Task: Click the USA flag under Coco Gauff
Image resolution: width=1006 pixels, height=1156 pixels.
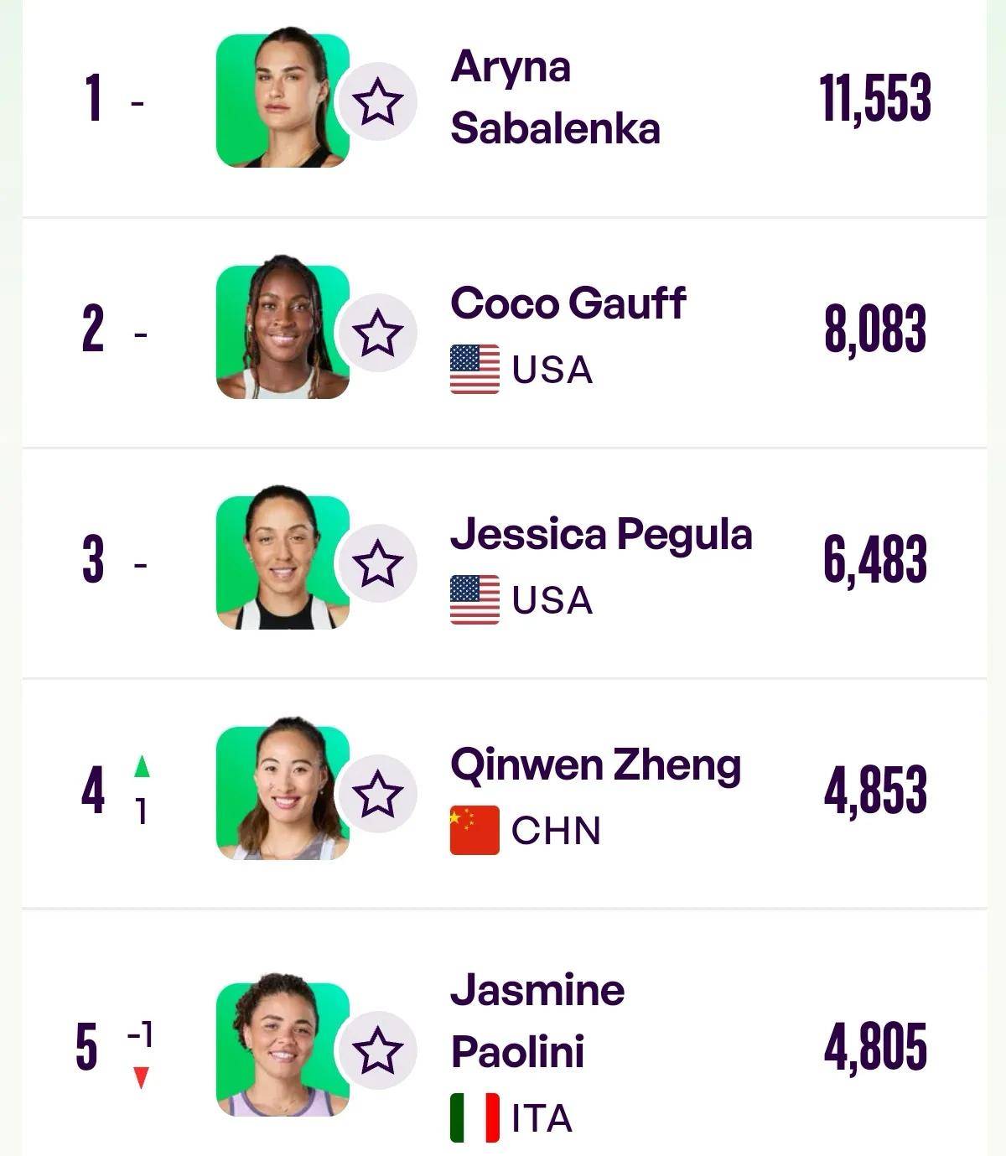Action: tap(474, 369)
